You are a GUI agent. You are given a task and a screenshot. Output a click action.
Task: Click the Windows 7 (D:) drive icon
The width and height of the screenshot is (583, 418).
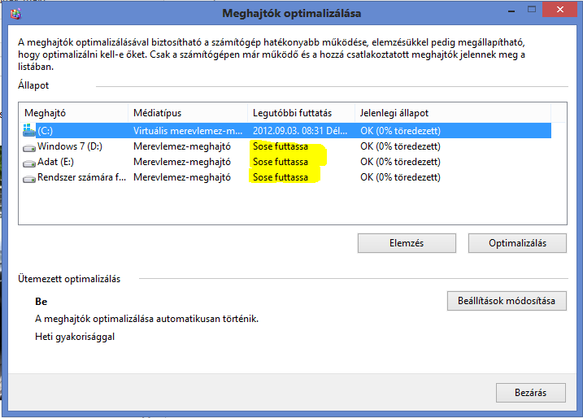pos(29,148)
